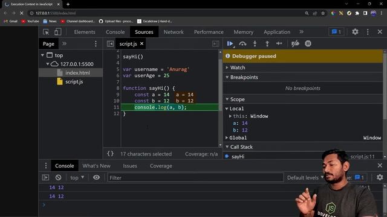Toggle the live expression eye icon
387x217 pixels.
click(96, 177)
